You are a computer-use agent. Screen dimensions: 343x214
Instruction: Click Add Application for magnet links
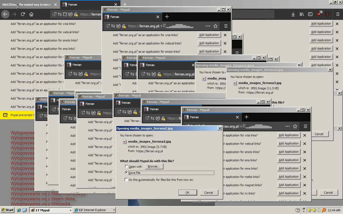coord(289,185)
